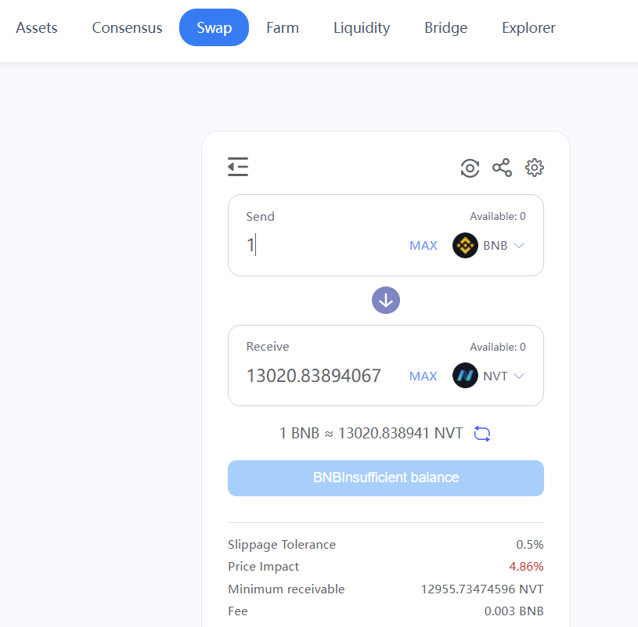Open swap settings gear icon

coord(534,168)
